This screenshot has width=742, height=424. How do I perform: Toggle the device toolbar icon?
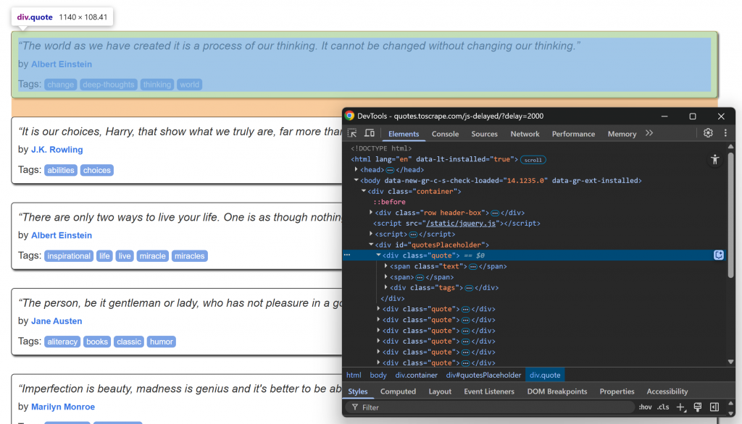[x=369, y=133]
